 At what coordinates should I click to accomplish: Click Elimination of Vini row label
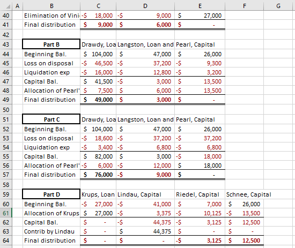tap(51, 16)
